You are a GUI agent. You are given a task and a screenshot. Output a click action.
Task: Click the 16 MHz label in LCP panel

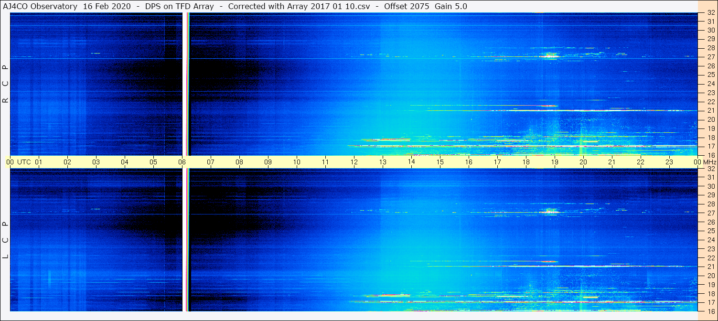point(710,311)
